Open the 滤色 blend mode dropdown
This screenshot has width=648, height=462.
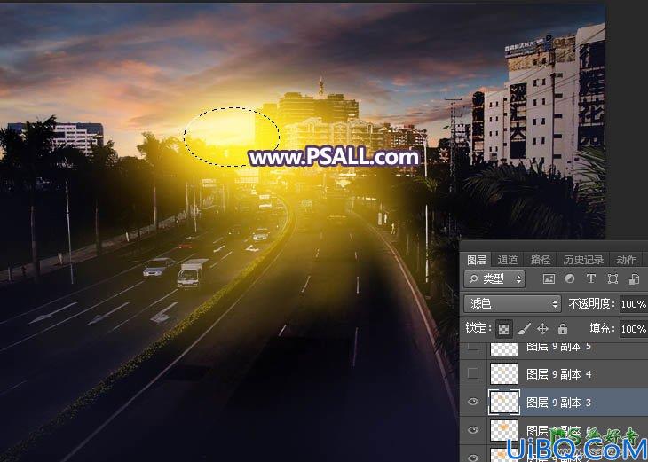pos(512,304)
